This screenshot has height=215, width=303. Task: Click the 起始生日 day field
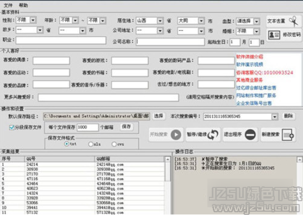[x=254, y=42]
